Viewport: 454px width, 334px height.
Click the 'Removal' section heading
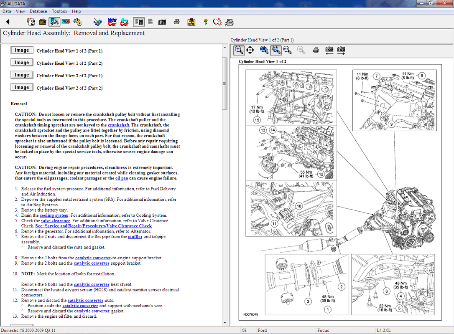pyautogui.click(x=19, y=104)
